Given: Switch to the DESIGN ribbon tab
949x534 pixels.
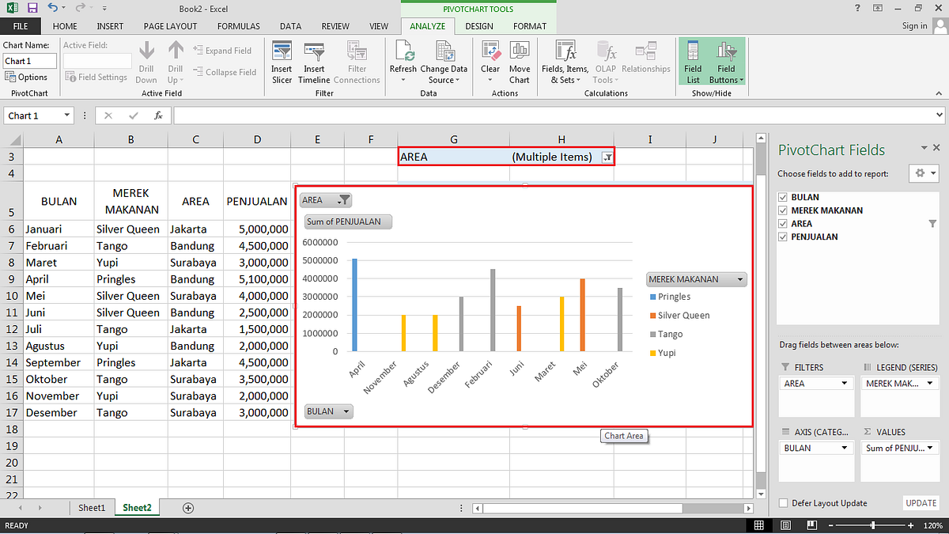Looking at the screenshot, I should tap(479, 25).
